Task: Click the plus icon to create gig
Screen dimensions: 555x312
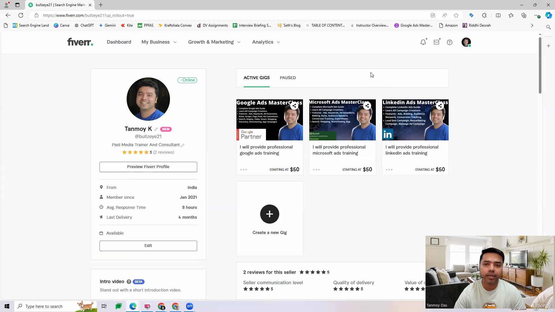Action: point(269,214)
